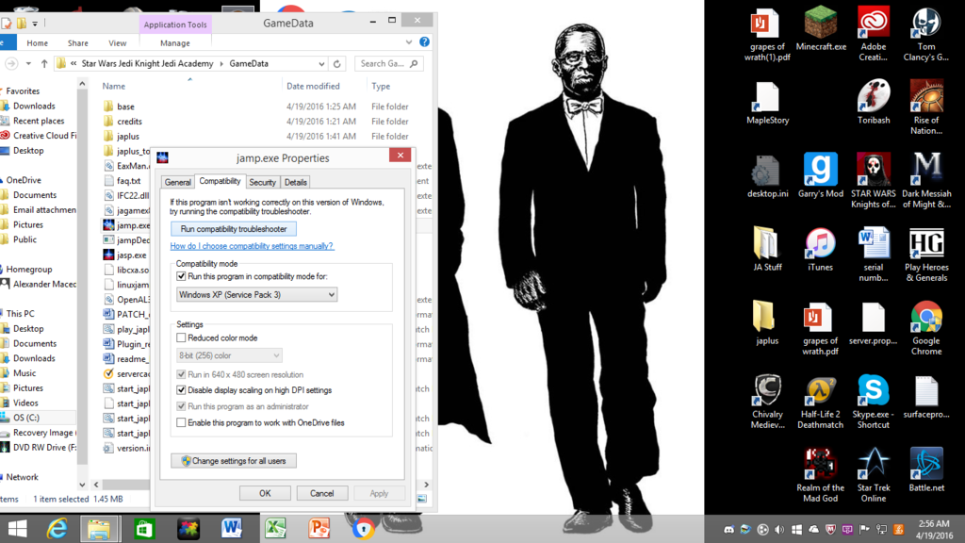Viewport: 965px width, 543px height.
Task: Click Change settings for all users
Action: point(234,460)
